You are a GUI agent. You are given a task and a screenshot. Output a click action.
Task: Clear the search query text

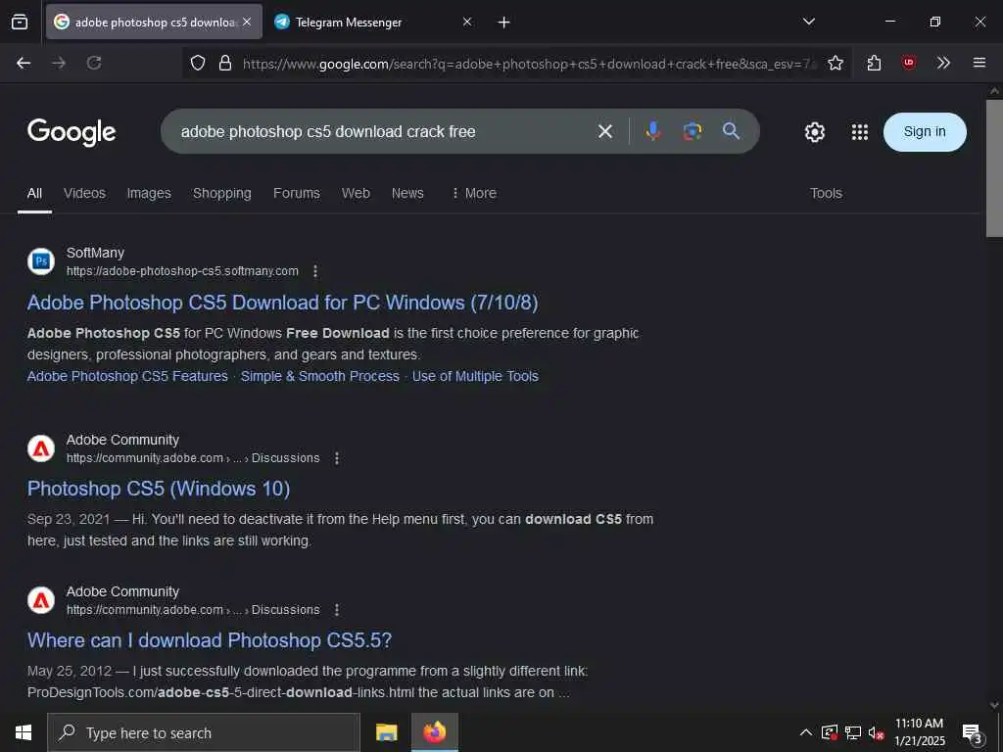tap(605, 132)
